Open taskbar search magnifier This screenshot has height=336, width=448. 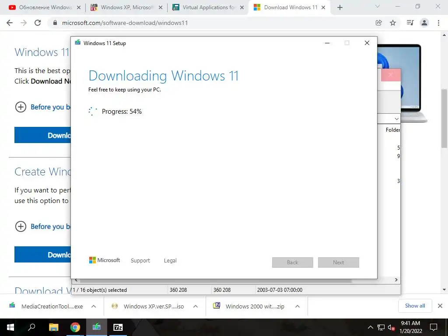coord(31,327)
